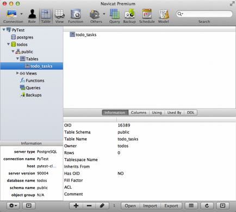Image resolution: width=236 pixels, height=212 pixels.
Task: Select the Function toolbar icon
Action: click(x=76, y=14)
